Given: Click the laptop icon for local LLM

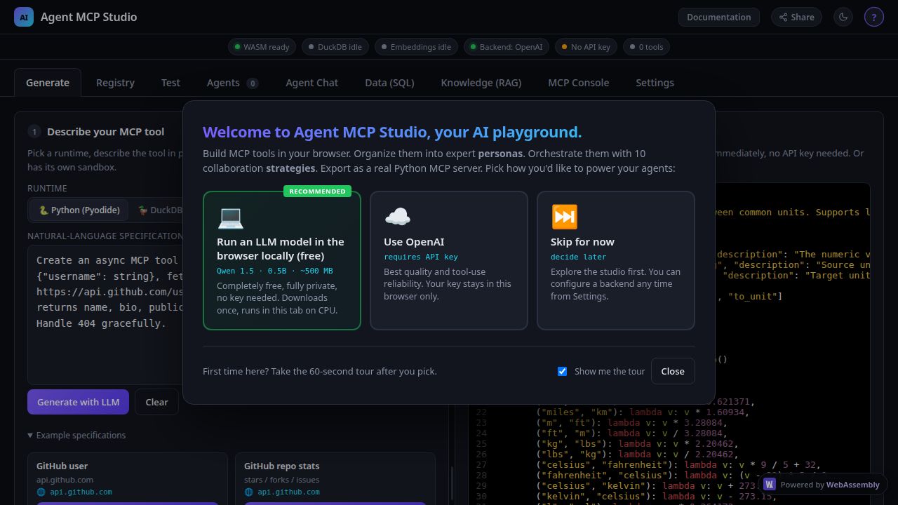Looking at the screenshot, I should click(231, 217).
